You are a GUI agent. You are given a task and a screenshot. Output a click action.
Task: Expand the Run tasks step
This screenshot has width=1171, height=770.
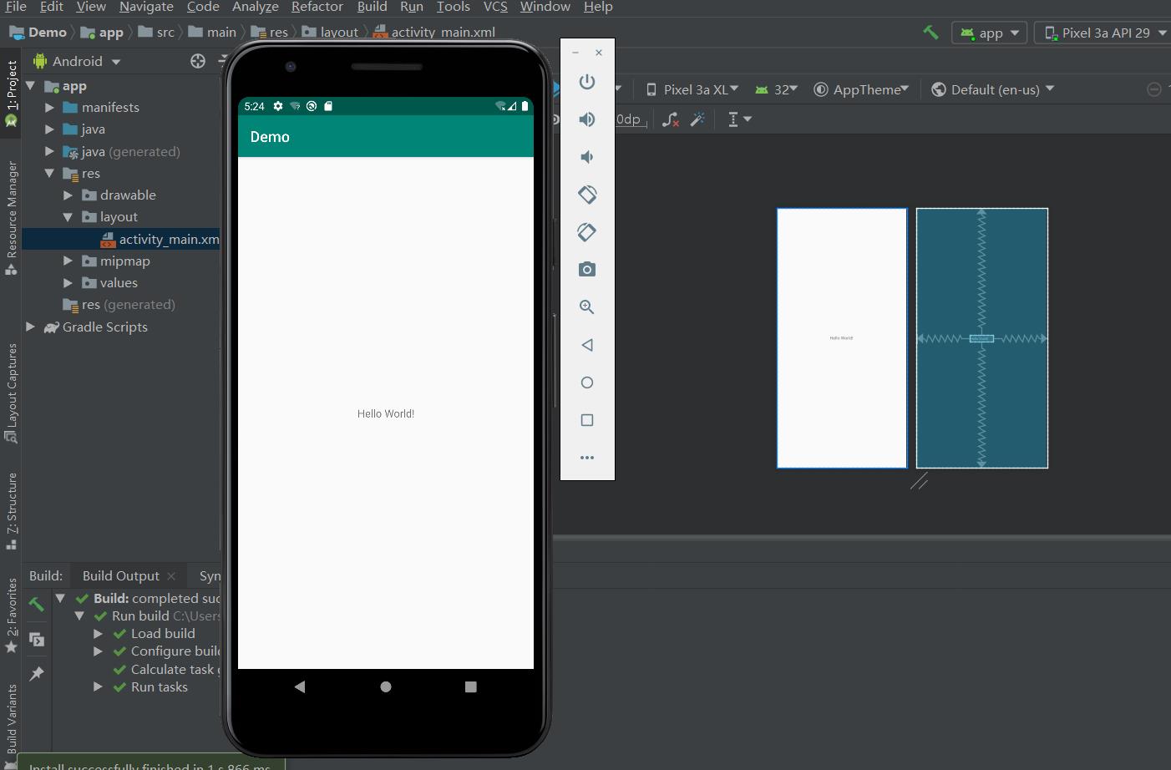[x=99, y=686]
